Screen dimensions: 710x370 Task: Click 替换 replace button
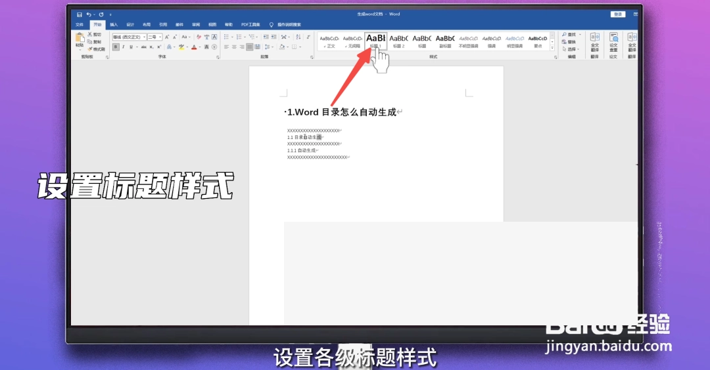coord(569,42)
